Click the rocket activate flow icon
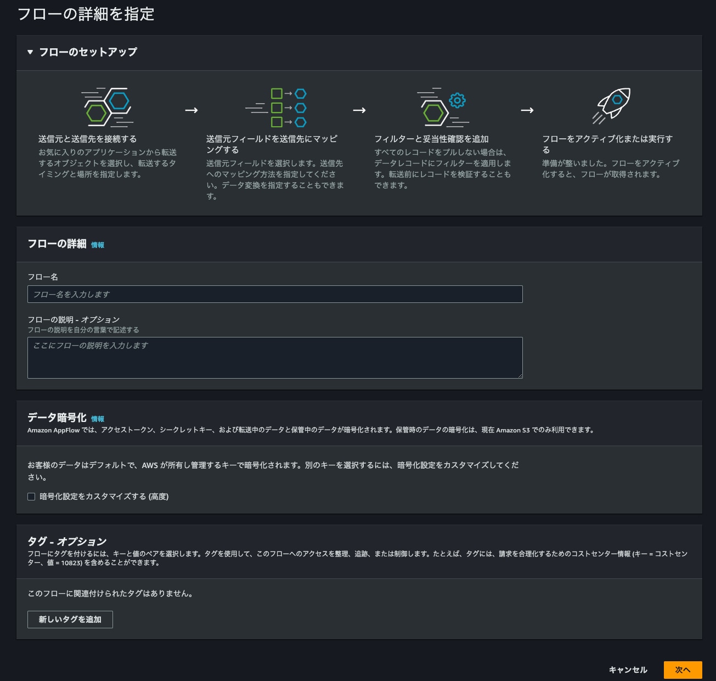The height and width of the screenshot is (681, 716). (611, 106)
